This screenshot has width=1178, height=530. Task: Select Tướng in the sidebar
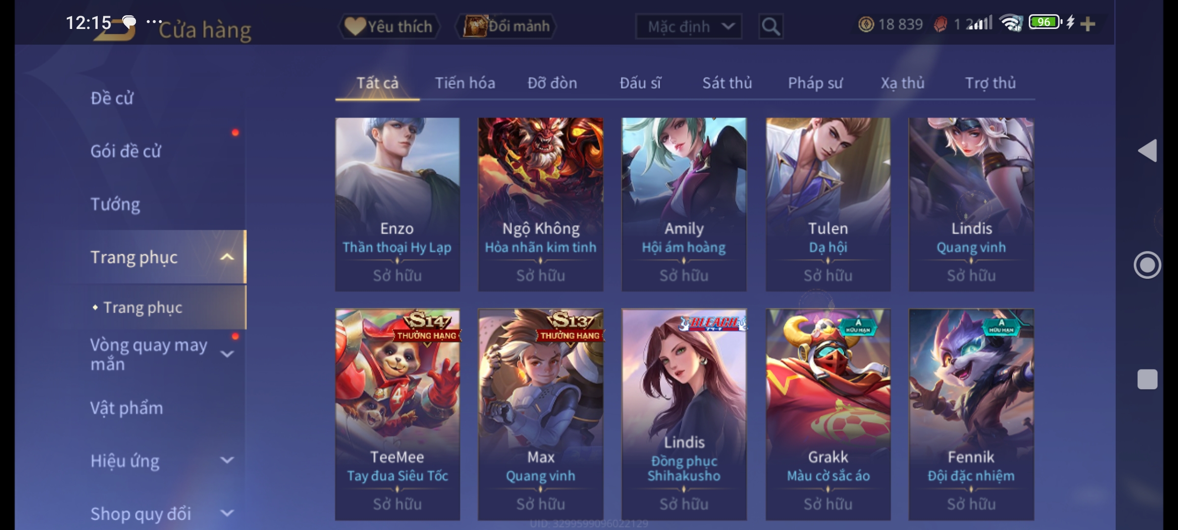pos(115,204)
